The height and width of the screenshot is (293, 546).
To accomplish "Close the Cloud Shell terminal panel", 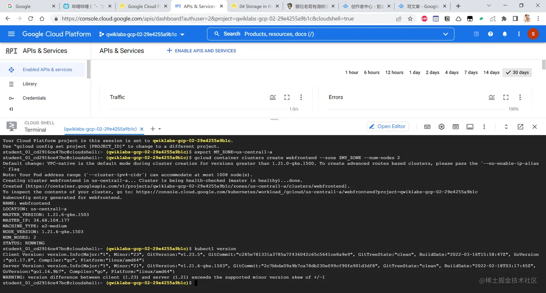I will [x=535, y=126].
